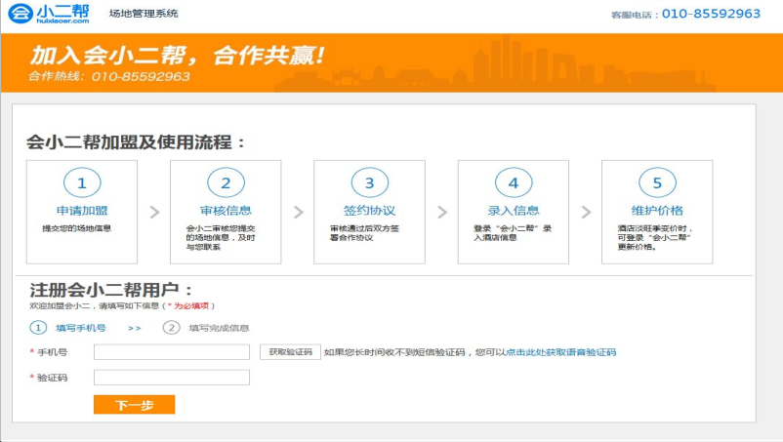Click the 场地管理系统 header text
The image size is (783, 442).
pos(144,14)
